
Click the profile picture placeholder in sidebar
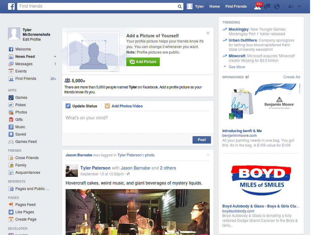[14, 34]
